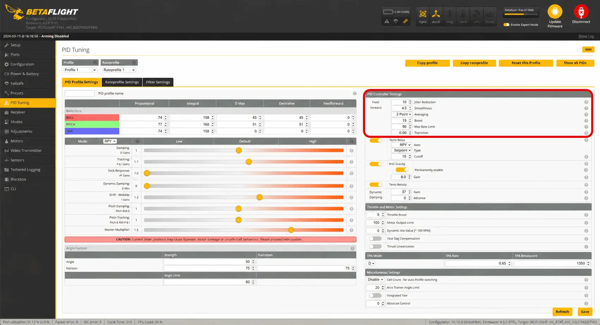
Task: Click the GPS sensor icon
Action: coord(476,16)
